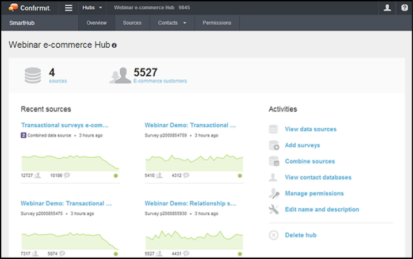Click the View contact databases icon
The height and width of the screenshot is (259, 413).
pyautogui.click(x=273, y=177)
